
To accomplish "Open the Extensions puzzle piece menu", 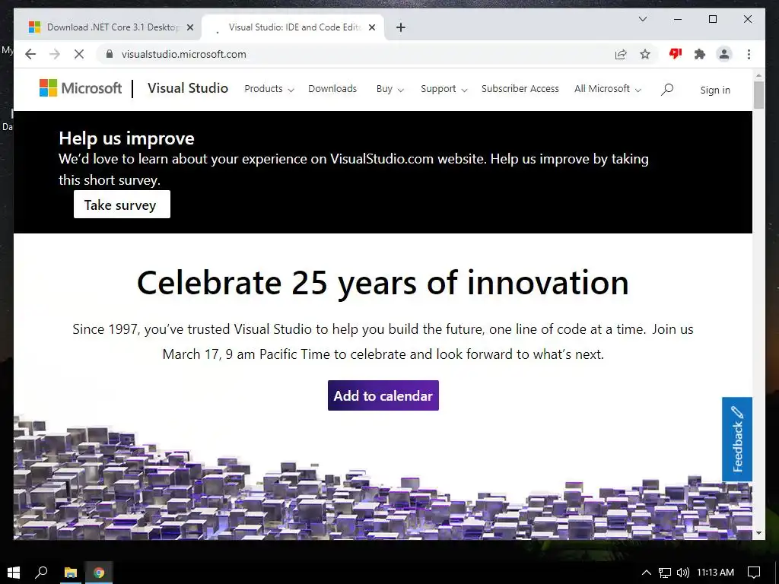I will coord(700,54).
